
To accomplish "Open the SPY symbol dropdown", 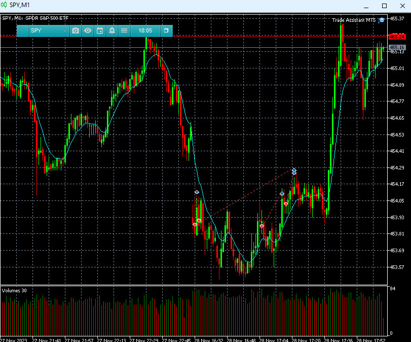I will click(49, 31).
